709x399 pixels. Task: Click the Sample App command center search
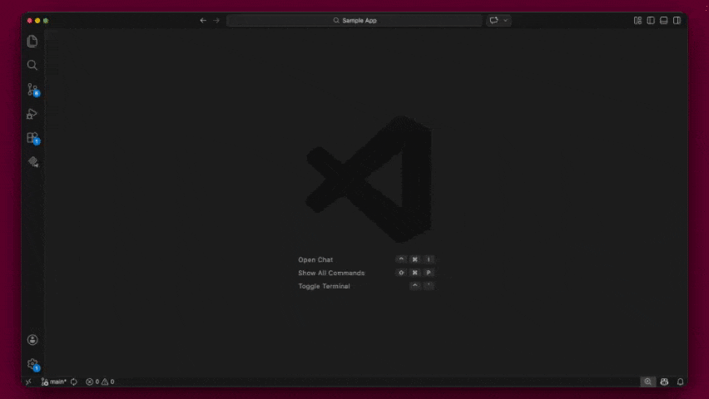click(x=354, y=20)
